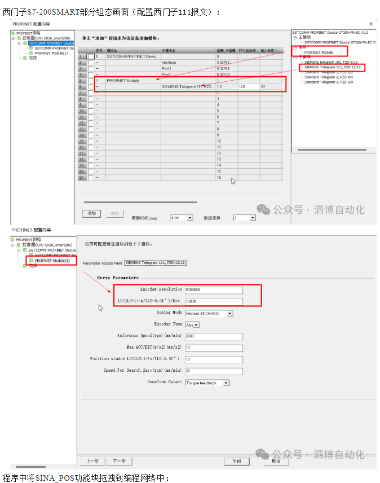Tick checkbox in table row 1 (SSTCOMM PROFINET Devic..)
Image resolution: width=380 pixels, height=483 pixels.
pos(90,56)
